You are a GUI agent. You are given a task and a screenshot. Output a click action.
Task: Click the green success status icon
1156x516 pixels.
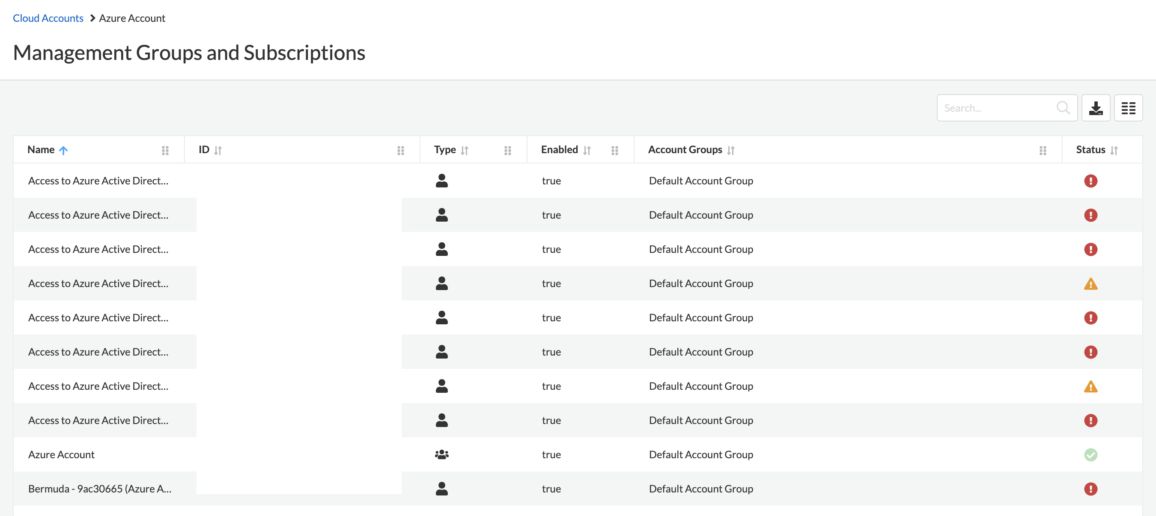coord(1090,454)
